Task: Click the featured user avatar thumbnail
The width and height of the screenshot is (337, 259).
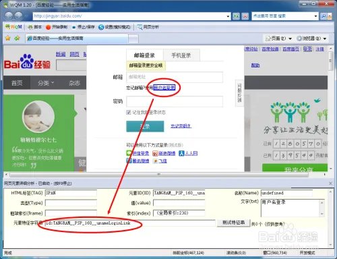Action: 38,117
